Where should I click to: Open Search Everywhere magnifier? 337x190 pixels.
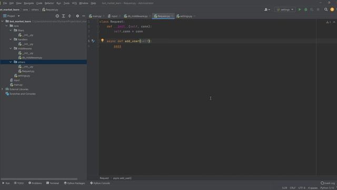pos(326,9)
